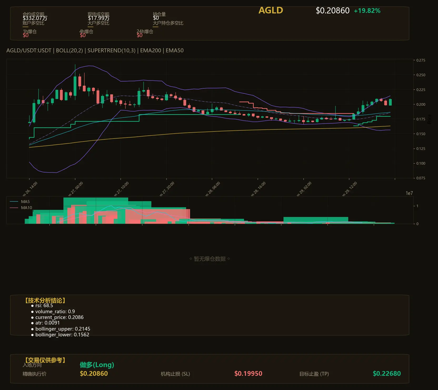This screenshot has width=438, height=390.
Task: Click the 机构止损 (SL) label
Action: point(175,374)
